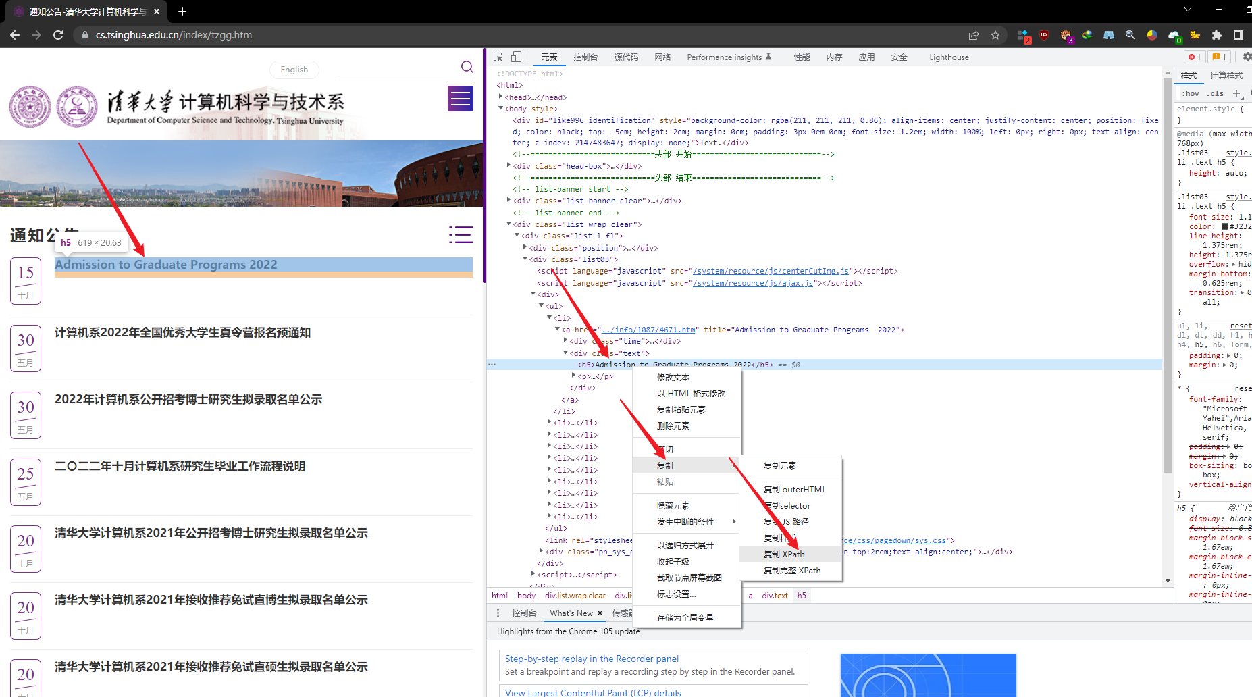Open Admission to Graduate Programs 2022 notice
Screen dimensions: 1252x697
pos(166,265)
